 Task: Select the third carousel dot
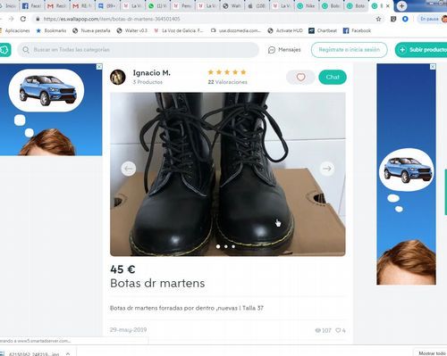(233, 246)
